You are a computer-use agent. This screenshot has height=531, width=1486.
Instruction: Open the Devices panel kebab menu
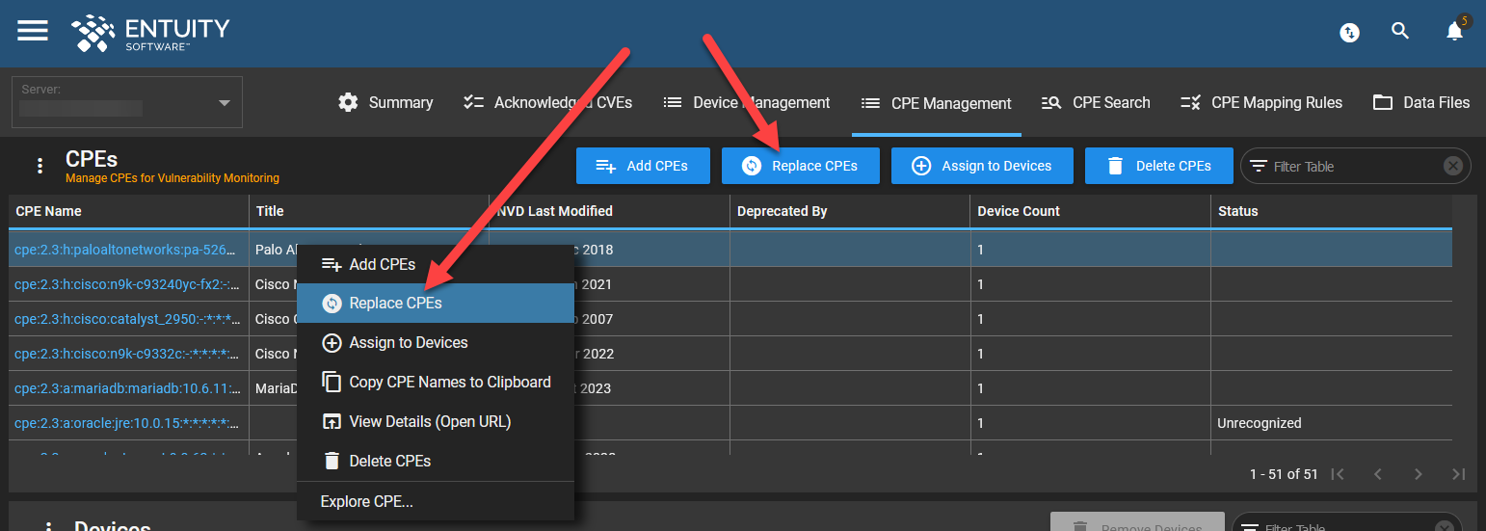point(48,526)
